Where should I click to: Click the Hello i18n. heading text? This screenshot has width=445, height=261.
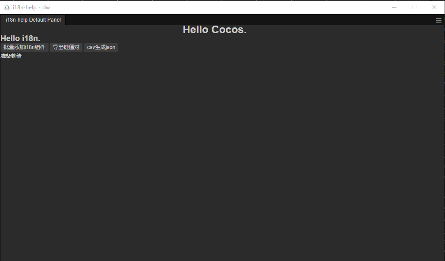click(20, 38)
